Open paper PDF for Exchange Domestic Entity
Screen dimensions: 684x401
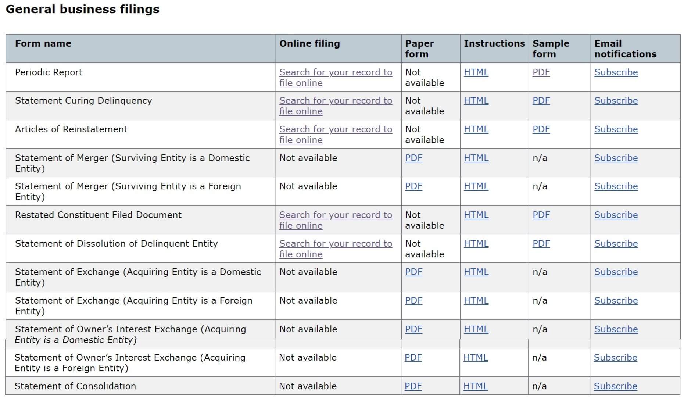pyautogui.click(x=413, y=272)
